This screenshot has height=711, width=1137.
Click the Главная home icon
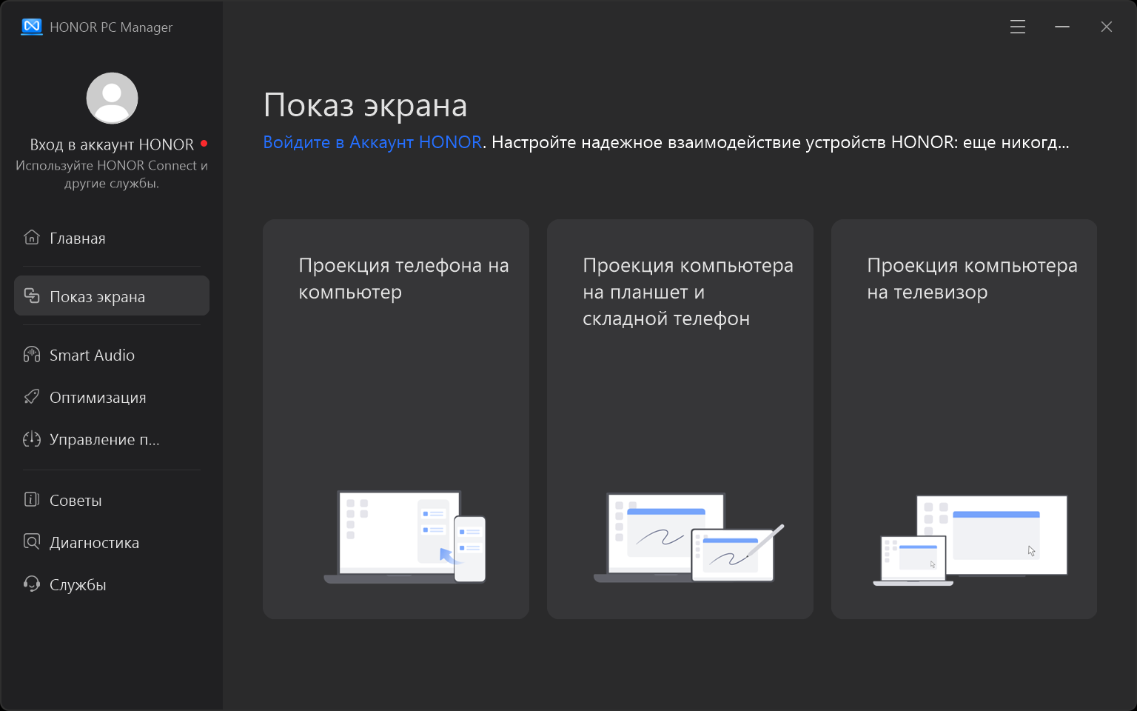32,237
